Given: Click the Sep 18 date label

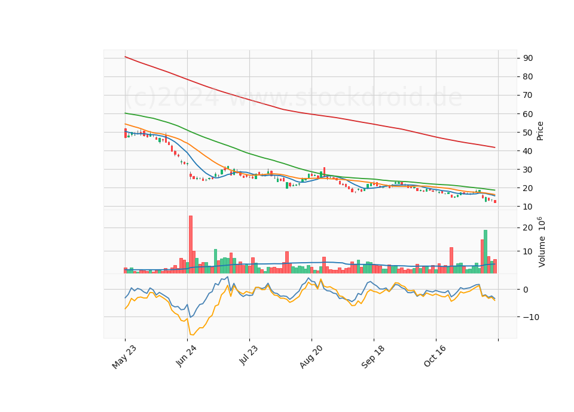Looking at the screenshot, I should coord(373,357).
